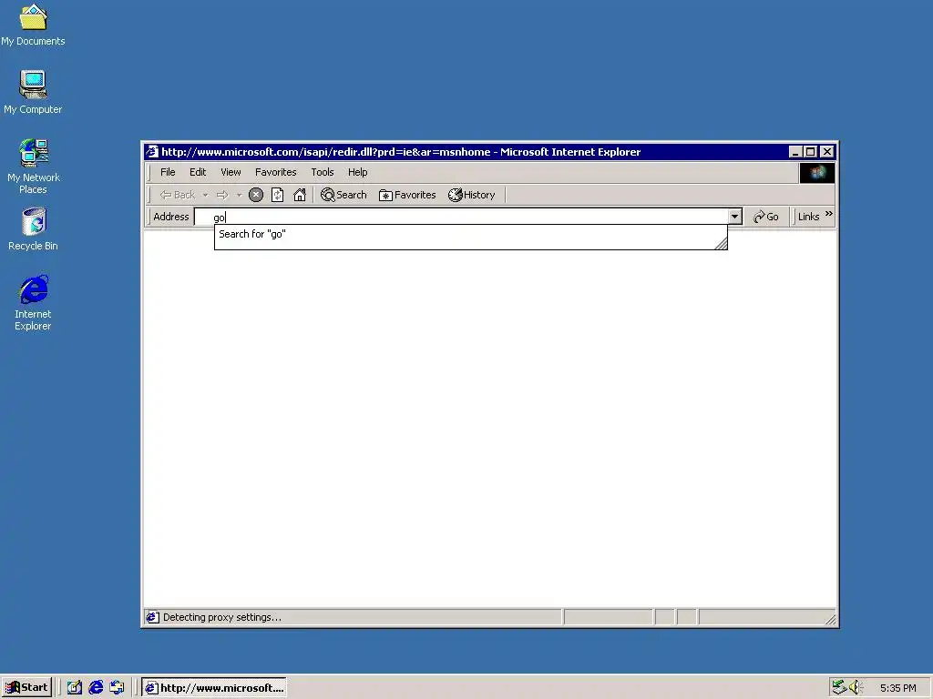Click the network tray icon
The width and height of the screenshot is (933, 699).
coord(839,688)
